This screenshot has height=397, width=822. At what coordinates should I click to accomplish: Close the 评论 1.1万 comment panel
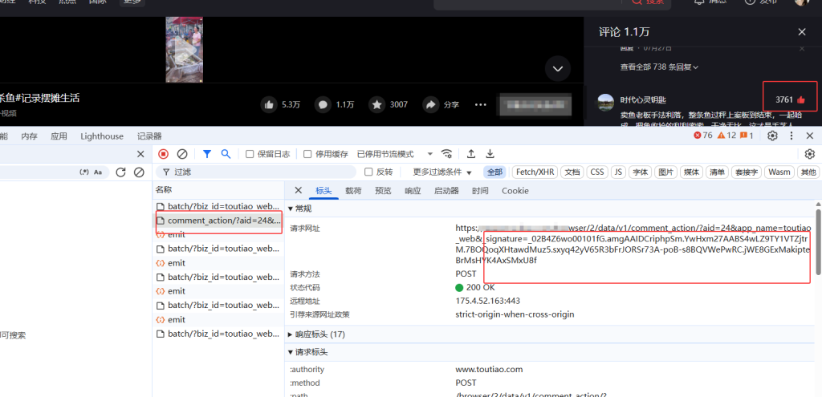coord(802,32)
